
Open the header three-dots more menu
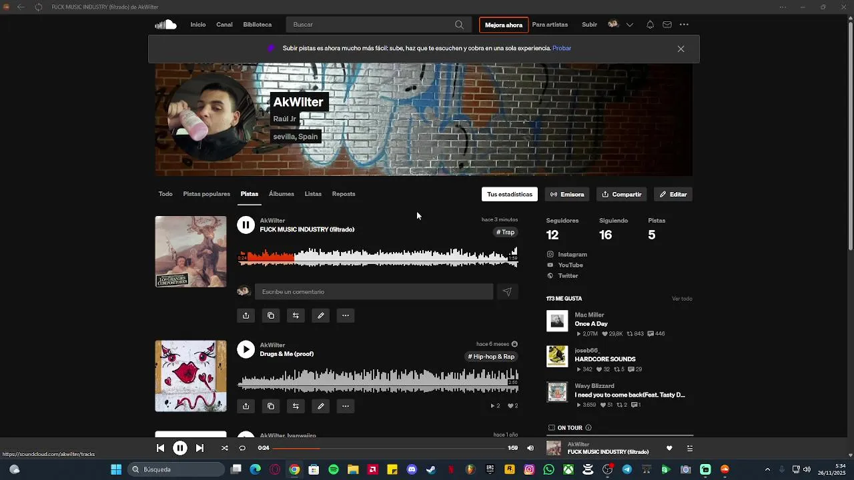point(684,25)
